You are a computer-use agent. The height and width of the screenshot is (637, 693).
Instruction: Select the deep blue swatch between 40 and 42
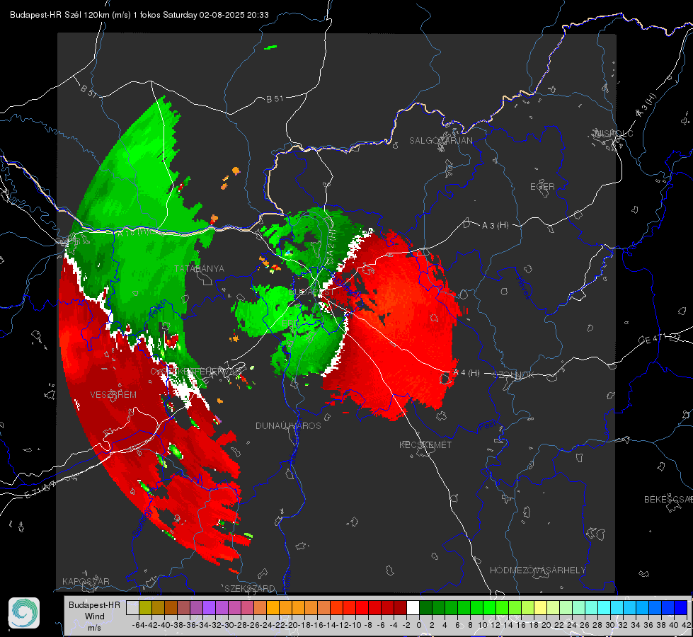click(681, 607)
